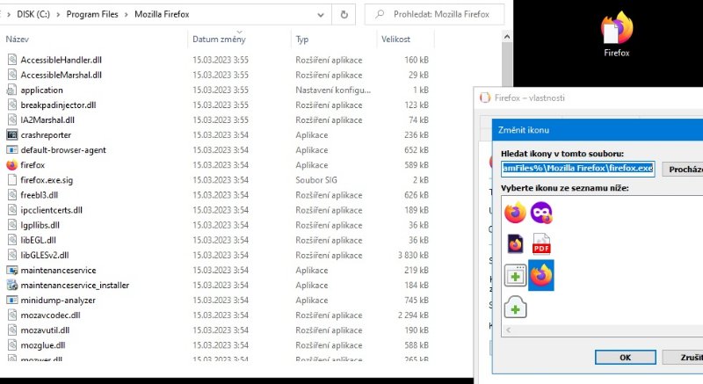Select the IA2Marshal.dll file name
The height and width of the screenshot is (384, 703).
pos(47,120)
